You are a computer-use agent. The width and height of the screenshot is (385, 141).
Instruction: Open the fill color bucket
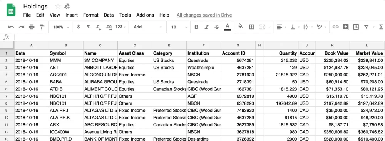(x=241, y=27)
